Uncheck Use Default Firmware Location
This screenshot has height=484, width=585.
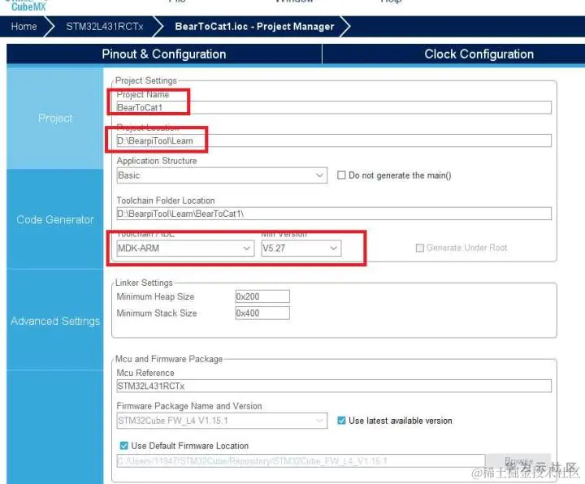pyautogui.click(x=123, y=446)
